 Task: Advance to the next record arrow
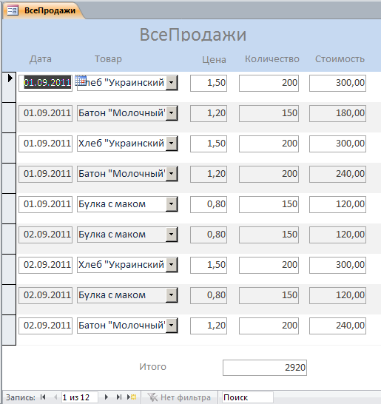coord(106,397)
